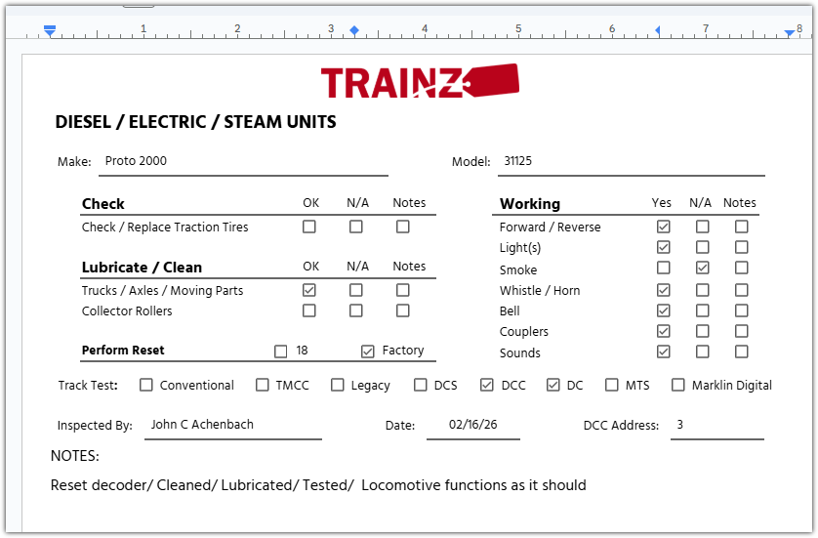Image resolution: width=818 pixels, height=538 pixels.
Task: Disable the DCC track test checkbox
Action: pos(487,385)
